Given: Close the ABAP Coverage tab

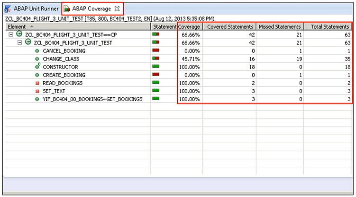Looking at the screenshot, I should pyautogui.click(x=117, y=9).
